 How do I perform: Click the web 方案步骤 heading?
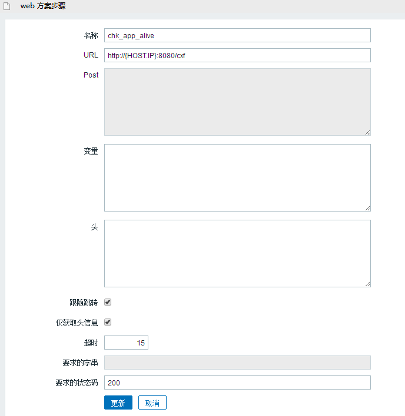43,6
